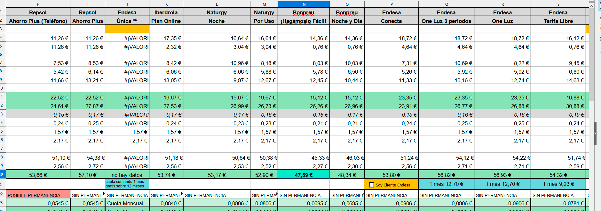Select the 16,88 € cell

558,98
